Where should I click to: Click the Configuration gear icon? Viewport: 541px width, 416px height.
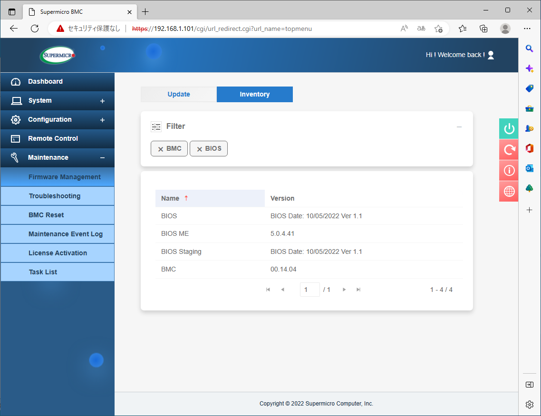pos(16,120)
